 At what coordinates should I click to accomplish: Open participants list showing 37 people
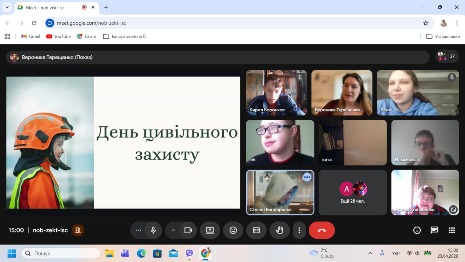447,56
